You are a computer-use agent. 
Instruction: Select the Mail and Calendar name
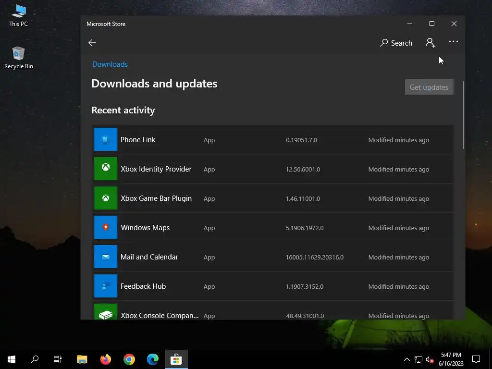(149, 257)
